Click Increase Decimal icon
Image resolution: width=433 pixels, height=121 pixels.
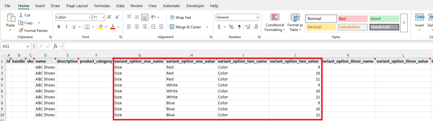248,27
